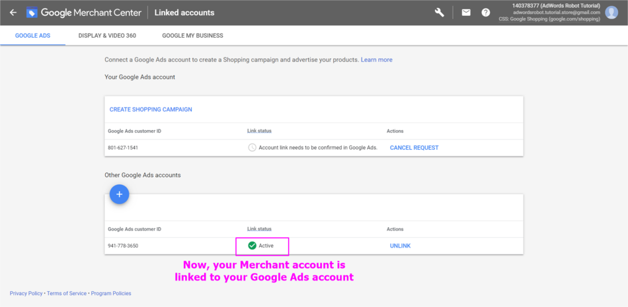Click Actions header in the first table
This screenshot has height=307, width=628.
coord(395,131)
